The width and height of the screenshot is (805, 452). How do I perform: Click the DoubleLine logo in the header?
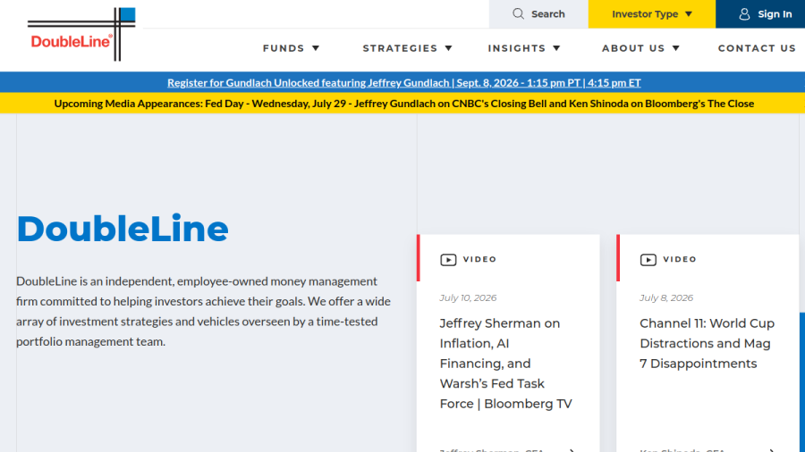pos(81,34)
